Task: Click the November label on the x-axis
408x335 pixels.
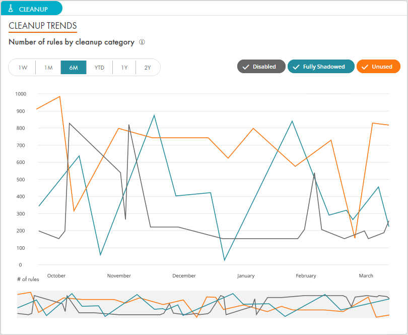Action: coord(119,276)
